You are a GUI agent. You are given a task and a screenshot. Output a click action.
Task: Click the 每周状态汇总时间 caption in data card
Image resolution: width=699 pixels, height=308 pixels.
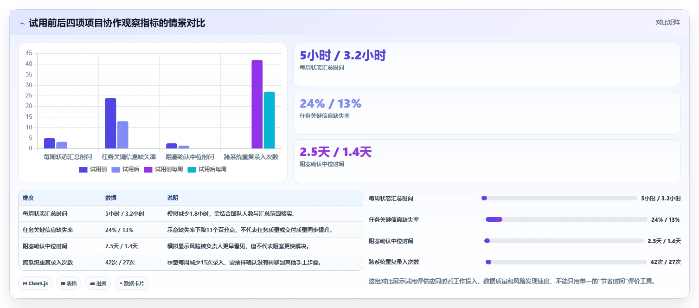tap(322, 68)
